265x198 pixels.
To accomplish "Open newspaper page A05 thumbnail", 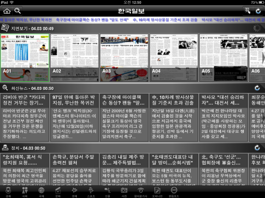I will [224, 58].
